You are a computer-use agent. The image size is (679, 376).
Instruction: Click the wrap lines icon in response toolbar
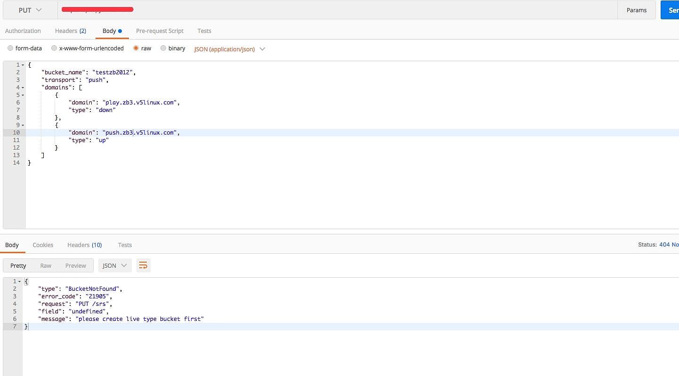143,265
